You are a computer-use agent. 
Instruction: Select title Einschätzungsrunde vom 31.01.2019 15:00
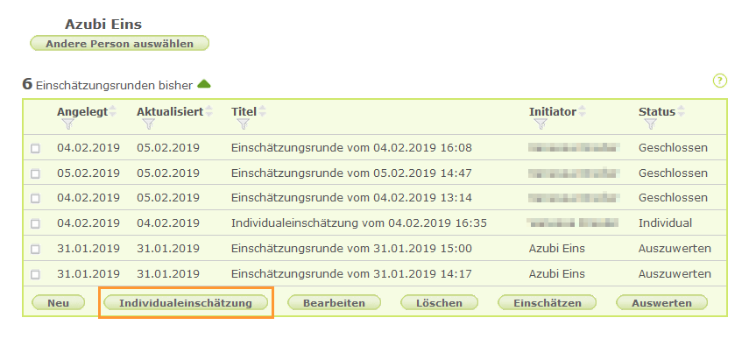click(351, 248)
